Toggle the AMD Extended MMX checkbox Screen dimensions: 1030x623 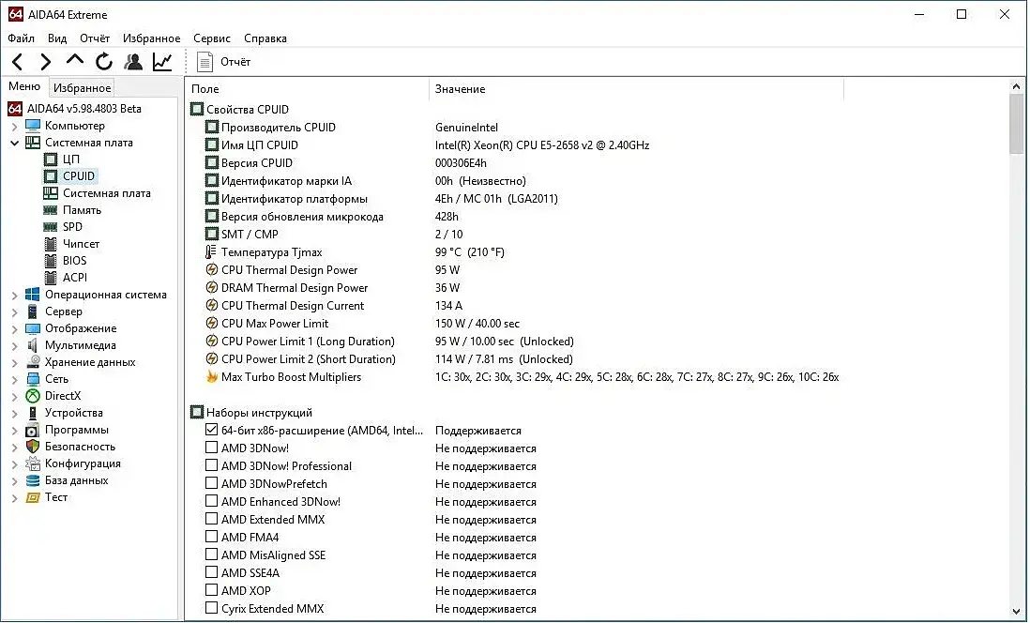point(211,519)
